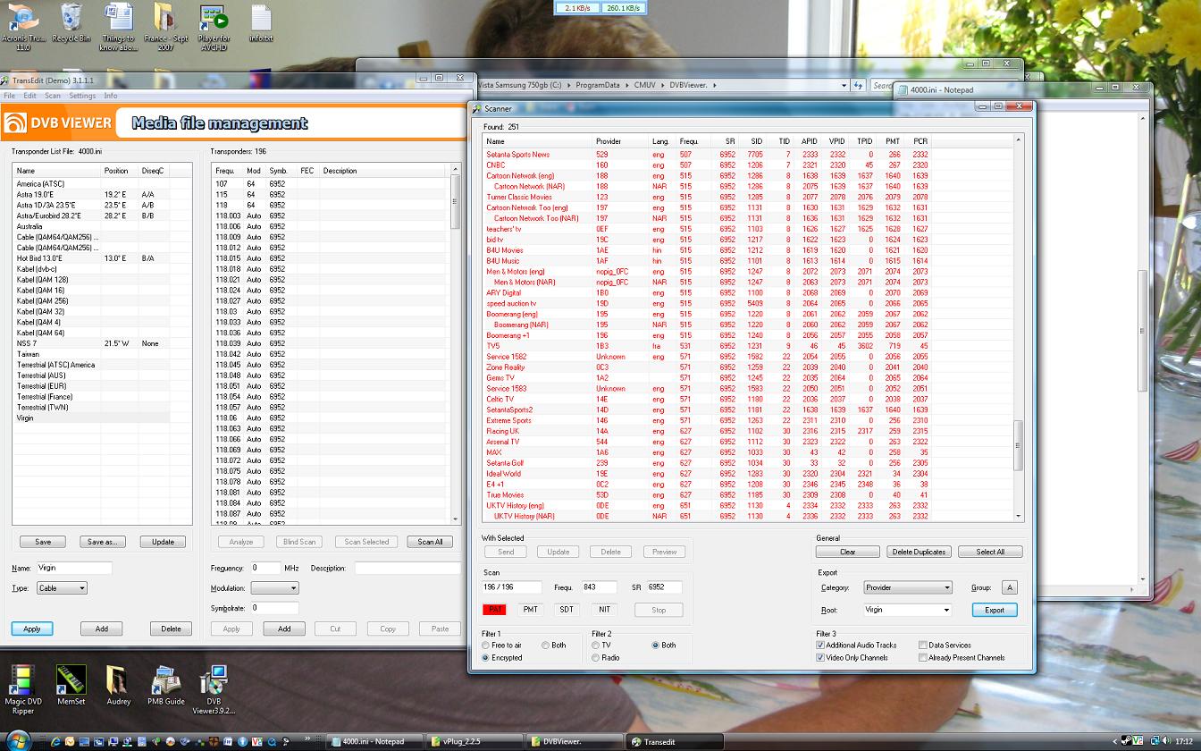Open the 'France - Sept 2007' folder icon
Viewport: 1201px width, 751px height.
tap(165, 27)
